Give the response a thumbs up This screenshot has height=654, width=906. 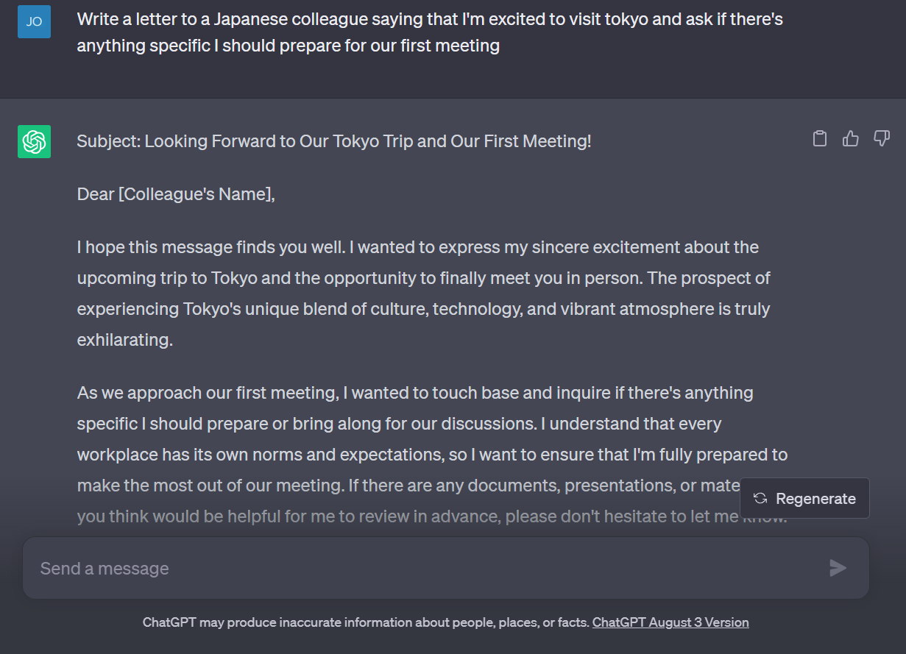pos(851,138)
